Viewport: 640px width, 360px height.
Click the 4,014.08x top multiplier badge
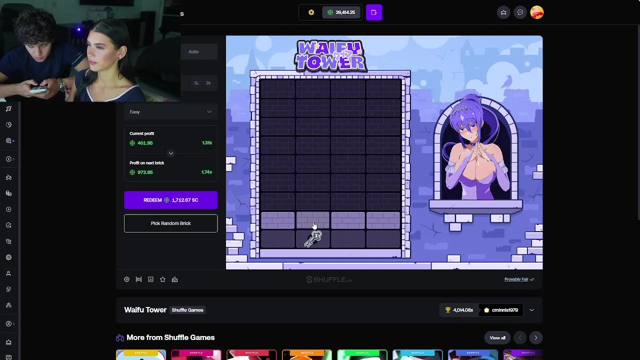click(458, 310)
